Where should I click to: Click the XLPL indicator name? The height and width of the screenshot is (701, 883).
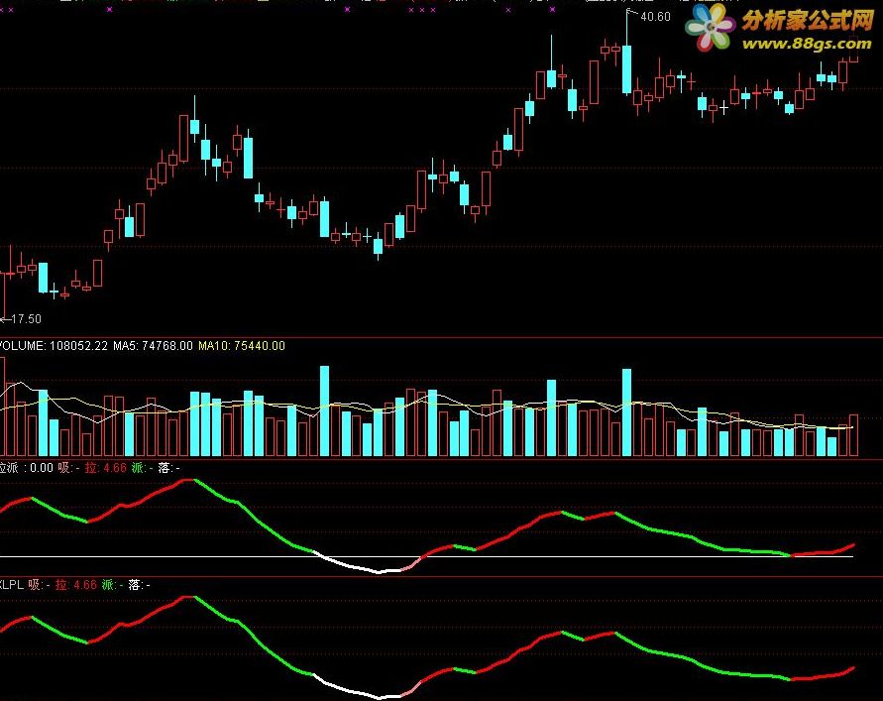coord(11,585)
